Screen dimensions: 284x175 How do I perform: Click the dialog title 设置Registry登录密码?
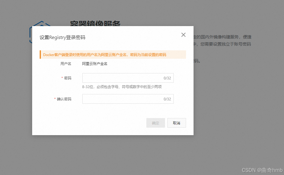pyautogui.click(x=62, y=37)
